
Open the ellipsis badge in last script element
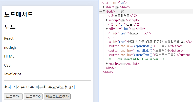click(123, 64)
